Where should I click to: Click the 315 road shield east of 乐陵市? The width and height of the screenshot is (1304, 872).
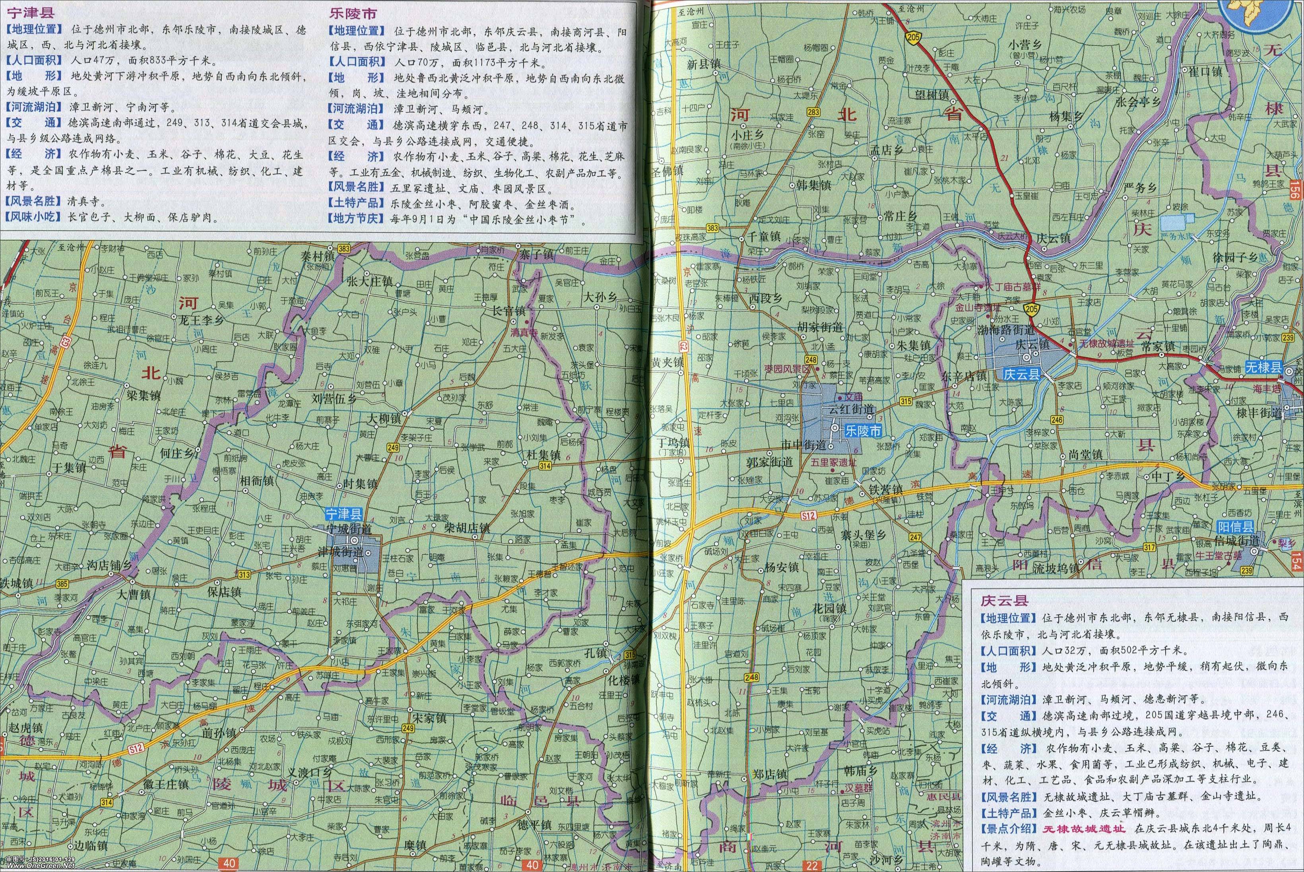[x=906, y=402]
